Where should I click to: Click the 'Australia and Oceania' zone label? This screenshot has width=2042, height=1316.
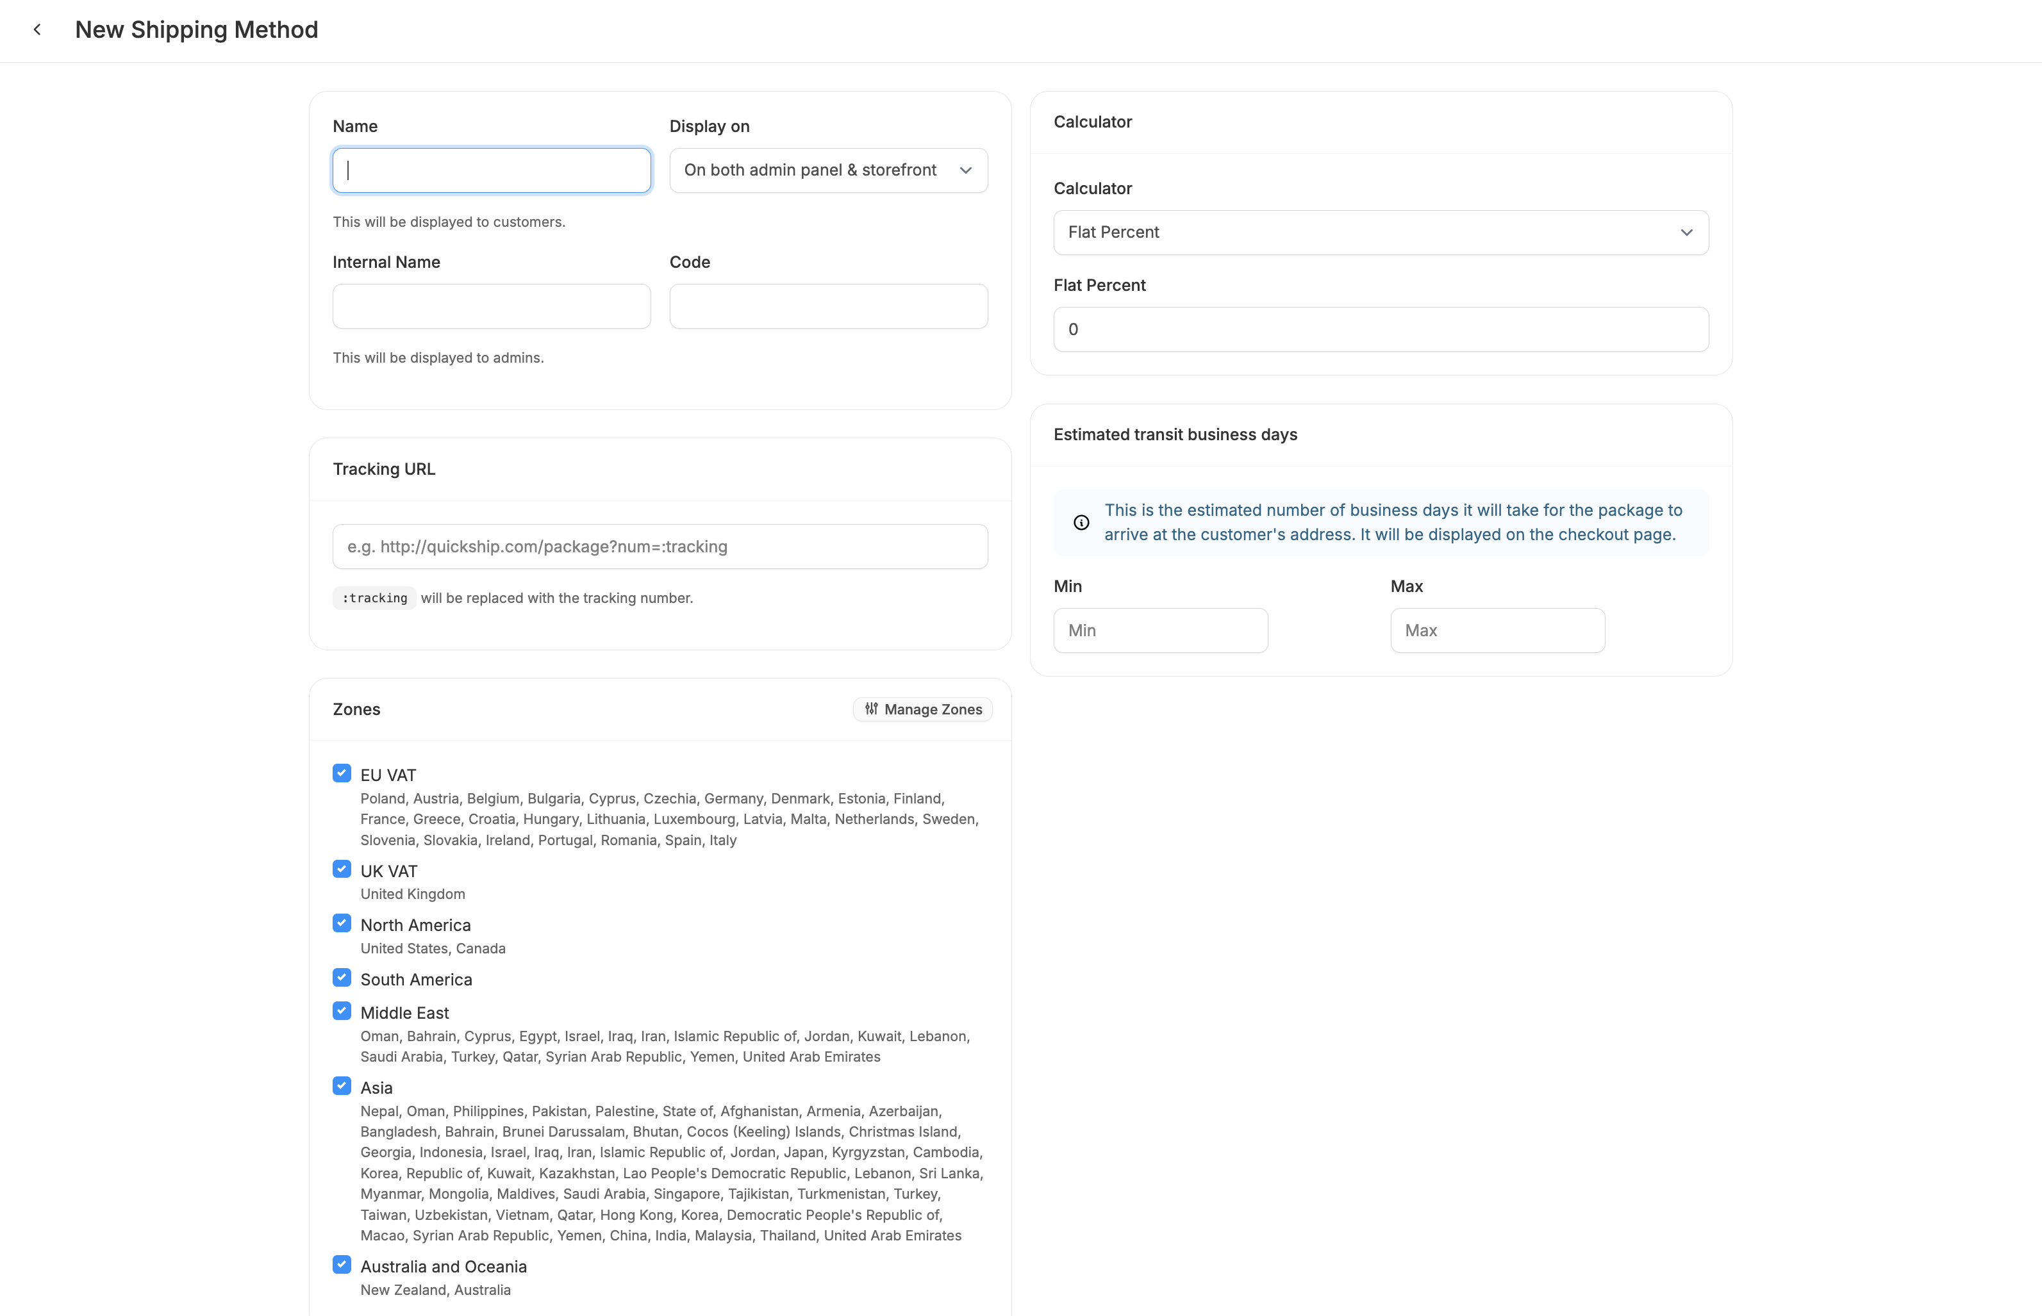(x=444, y=1267)
